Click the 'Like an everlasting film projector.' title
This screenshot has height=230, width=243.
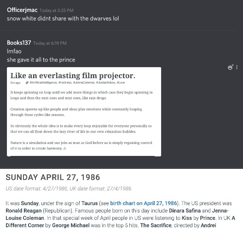click(x=73, y=76)
